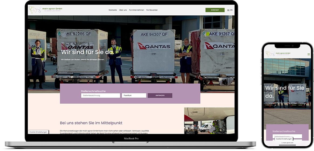Screen dimensions: 314x151
Task: Tap the phone address bar main-apron.com
Action: [x=287, y=143]
